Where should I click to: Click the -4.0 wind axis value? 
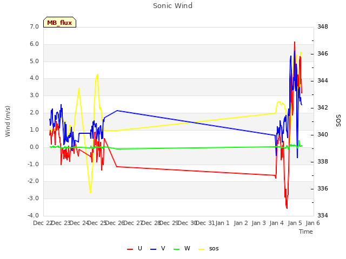[33, 216]
